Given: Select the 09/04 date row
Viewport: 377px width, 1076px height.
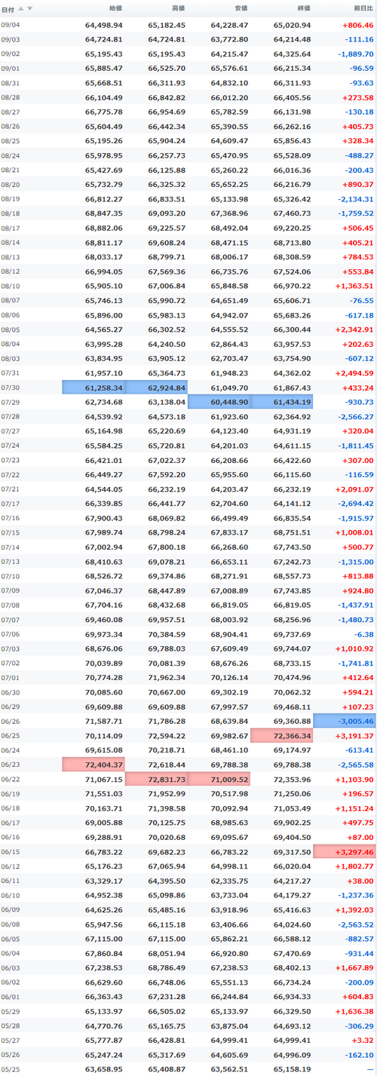Looking at the screenshot, I should (188, 25).
